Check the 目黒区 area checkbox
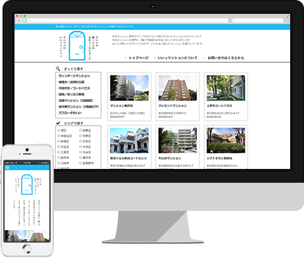This screenshot has width=304, height=263. pyautogui.click(x=80, y=130)
